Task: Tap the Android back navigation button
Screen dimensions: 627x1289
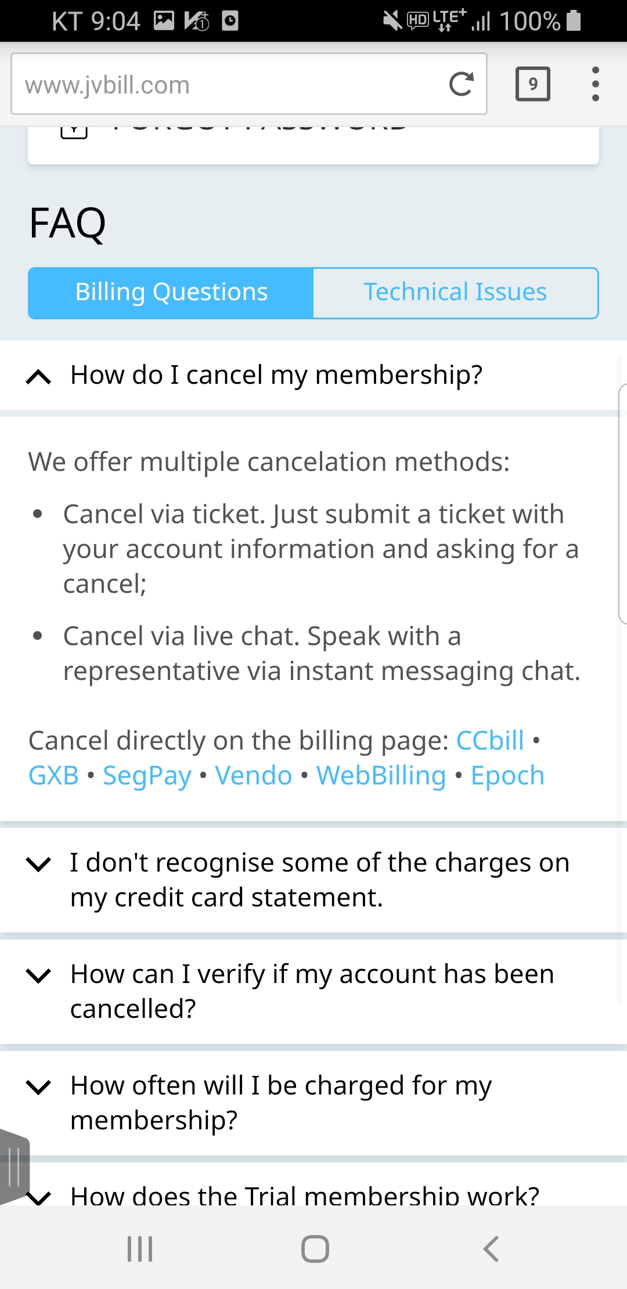Action: [x=491, y=1248]
